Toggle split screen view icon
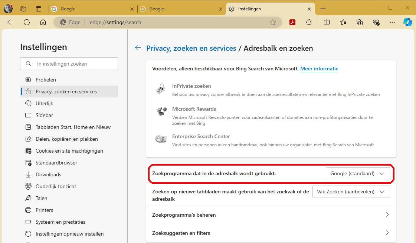Screen dimensions: 416x243 pyautogui.click(x=327, y=22)
